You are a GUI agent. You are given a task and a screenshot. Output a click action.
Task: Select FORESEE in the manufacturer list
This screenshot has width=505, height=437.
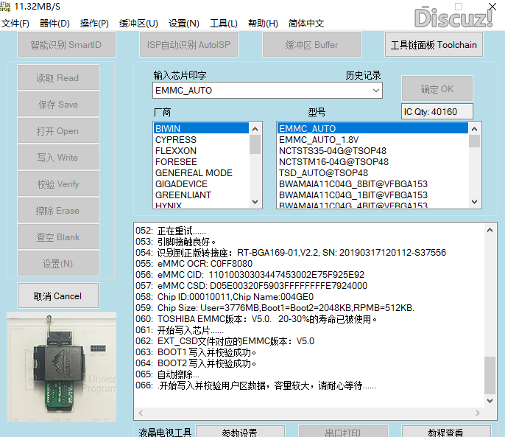[177, 161]
